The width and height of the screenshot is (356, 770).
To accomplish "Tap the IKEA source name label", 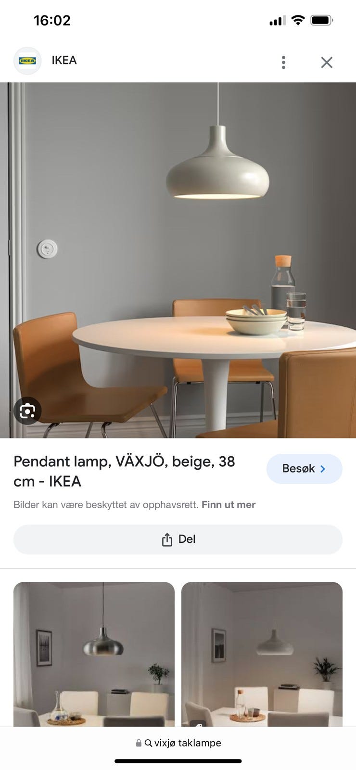I will pyautogui.click(x=64, y=60).
